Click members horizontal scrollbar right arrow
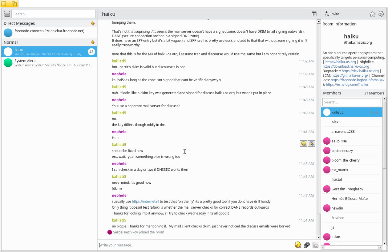The image size is (388, 252). pyautogui.click(x=380, y=247)
